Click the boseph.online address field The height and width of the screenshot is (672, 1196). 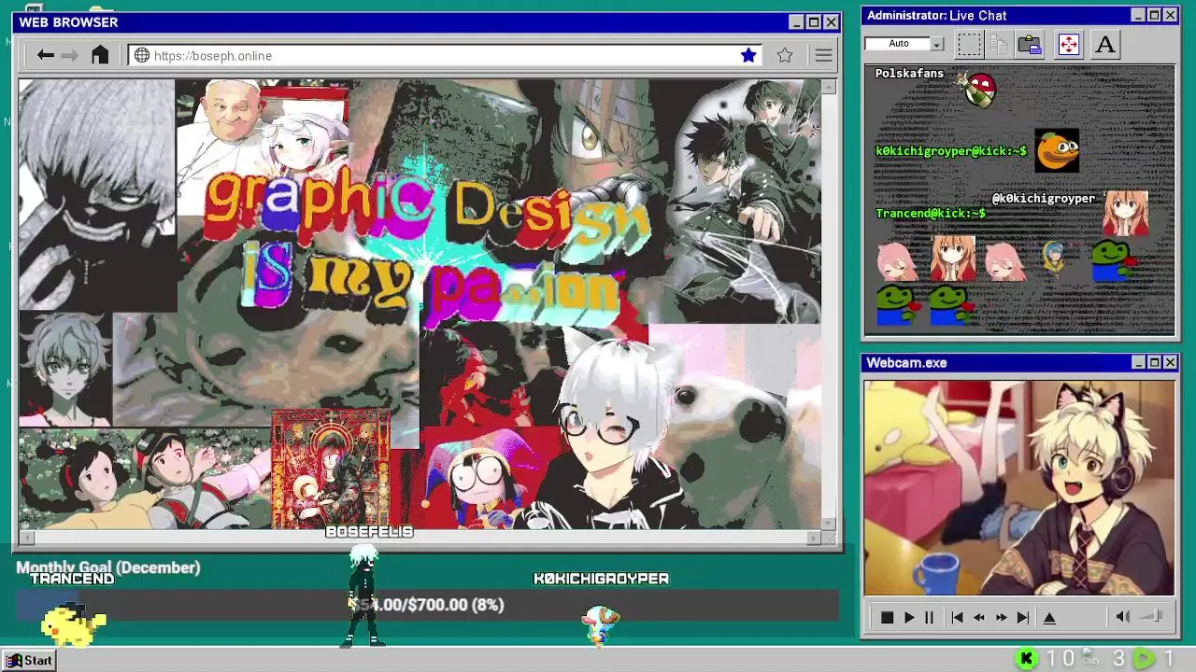pos(446,56)
